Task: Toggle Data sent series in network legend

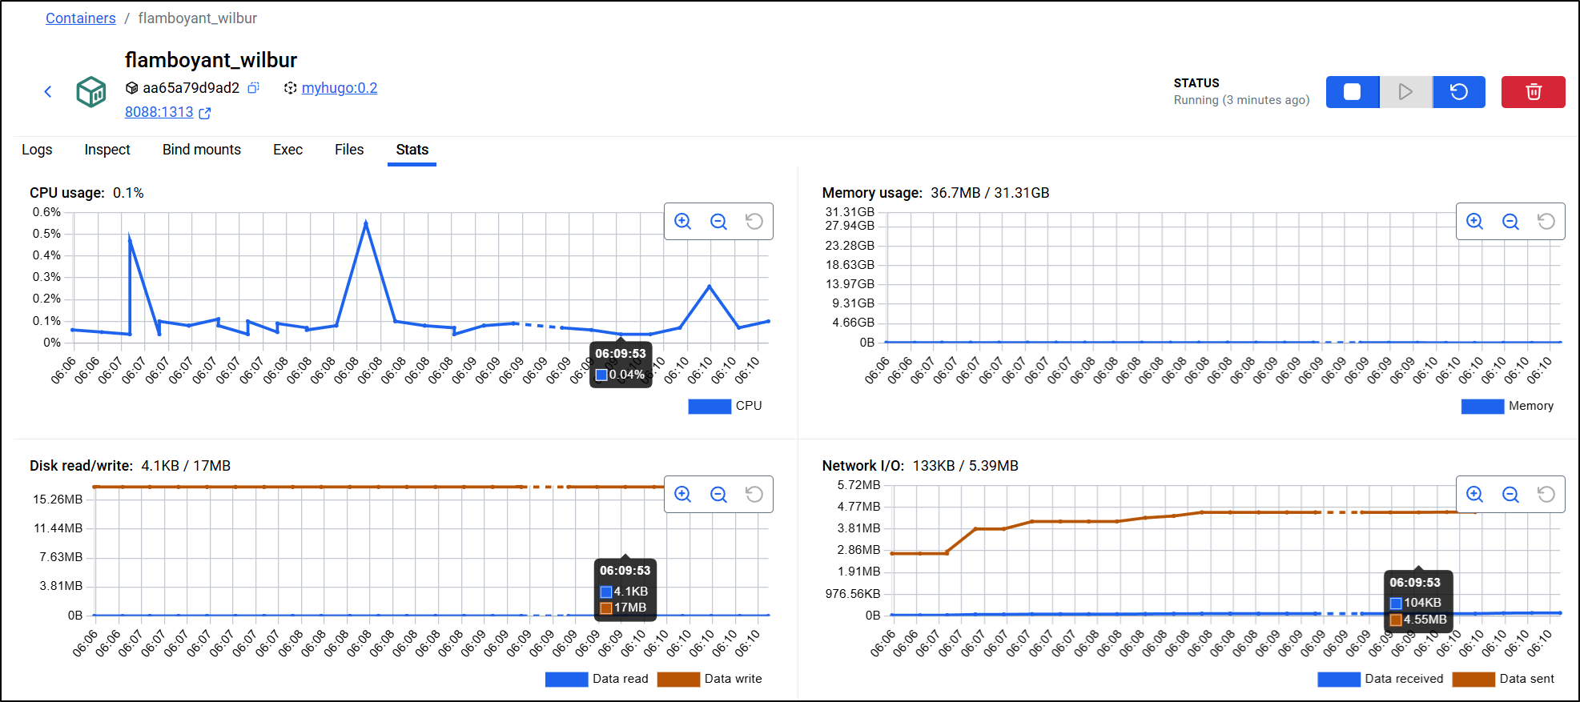Action: coord(1503,679)
